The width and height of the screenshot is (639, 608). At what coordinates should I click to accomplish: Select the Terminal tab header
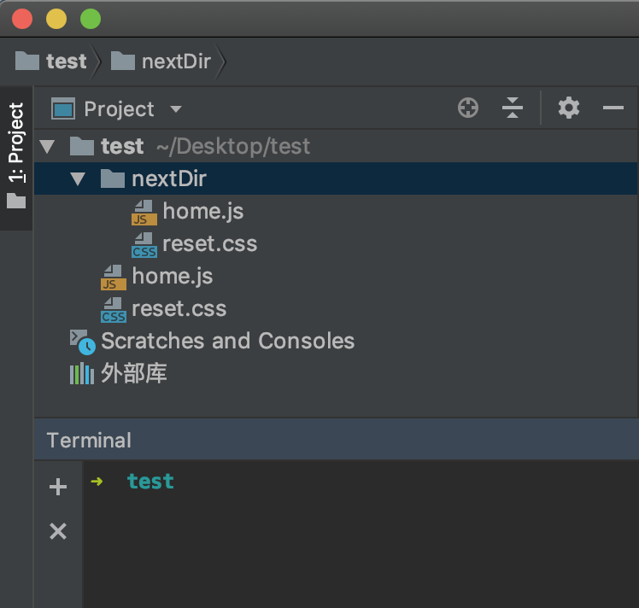tap(89, 441)
